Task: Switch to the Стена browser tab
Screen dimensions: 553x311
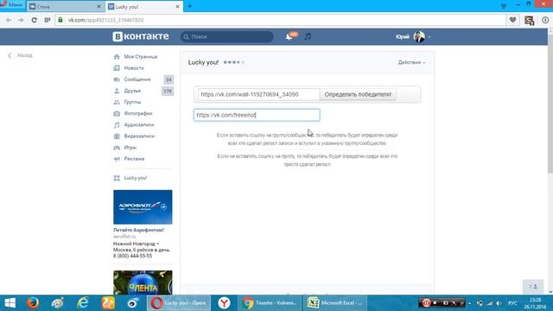Action: point(66,6)
